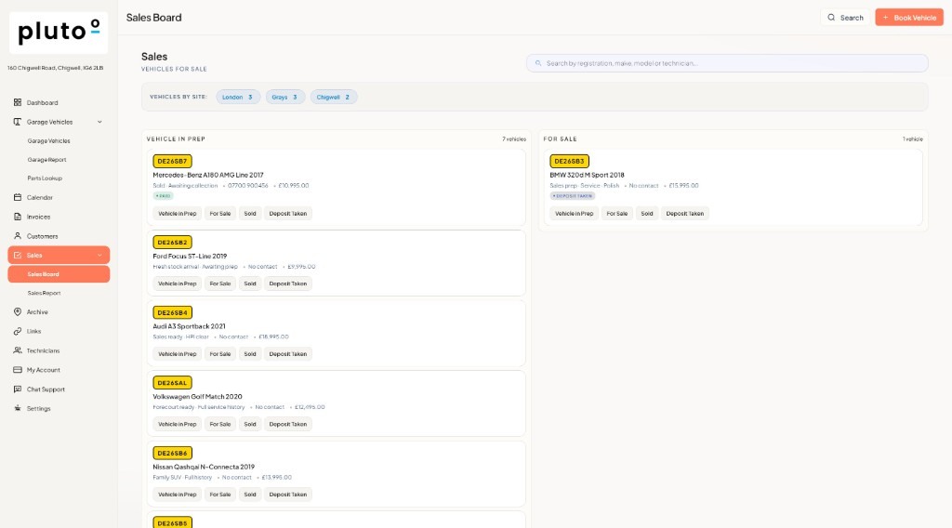Click the magnifier icon in sales search field
Image resolution: width=952 pixels, height=528 pixels.
tap(538, 63)
